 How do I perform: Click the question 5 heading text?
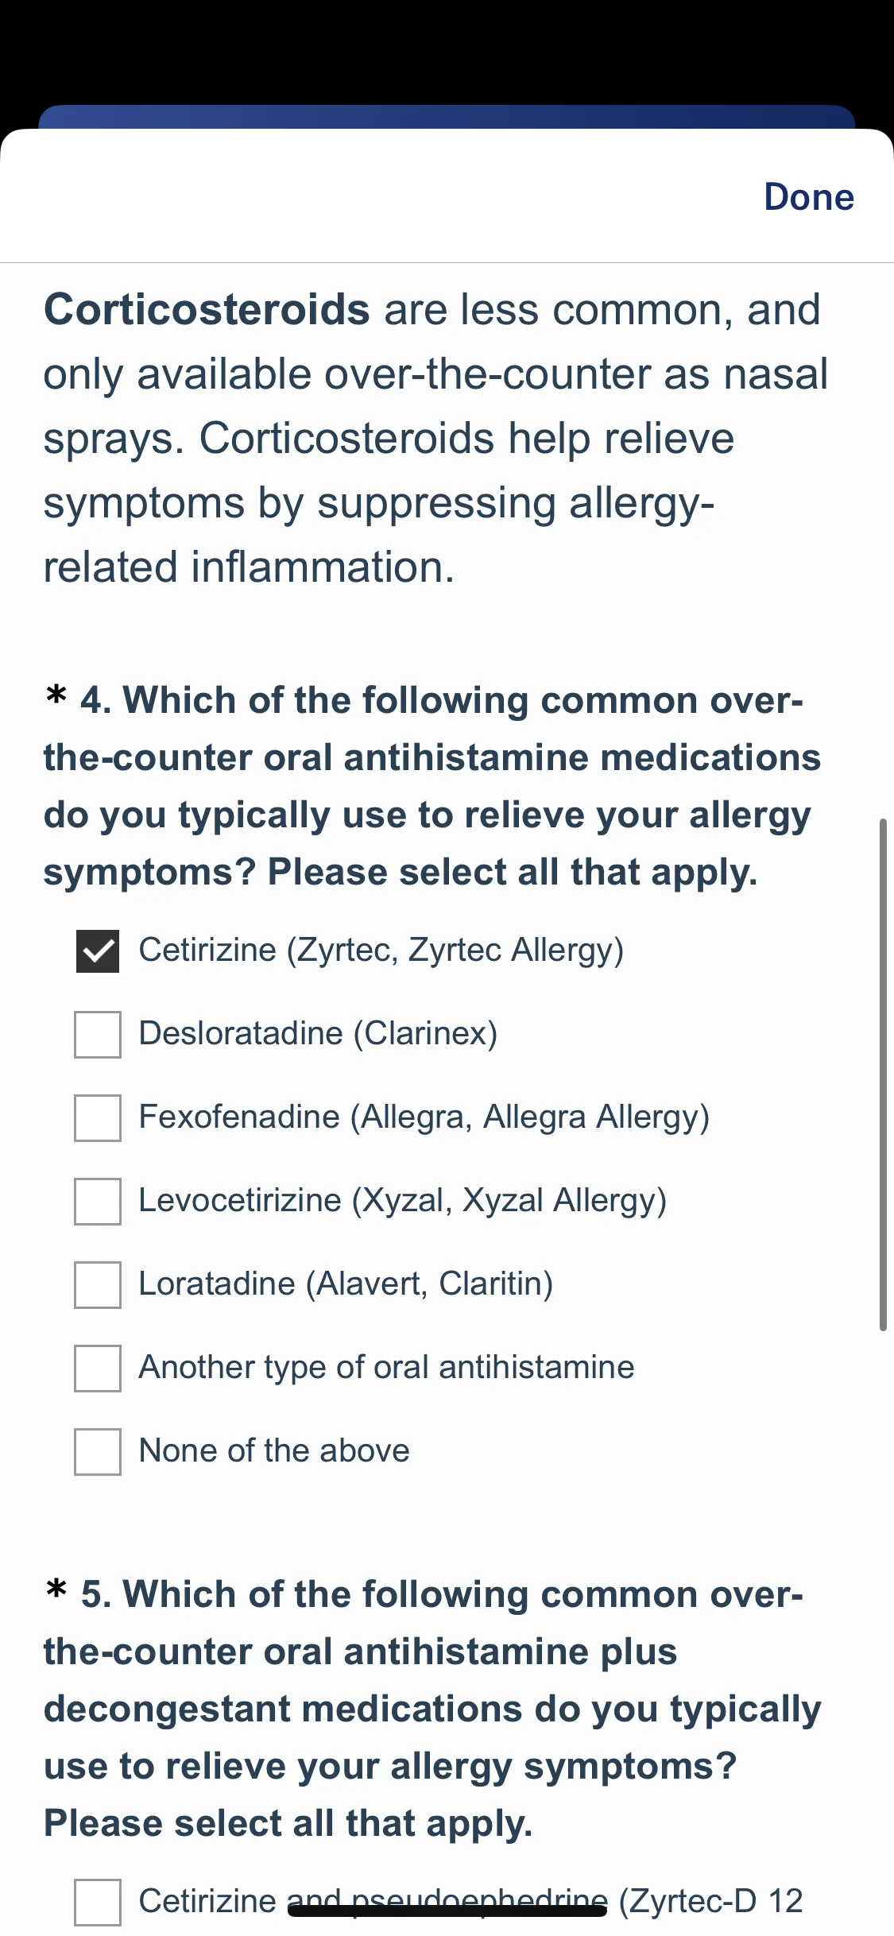coord(432,1709)
